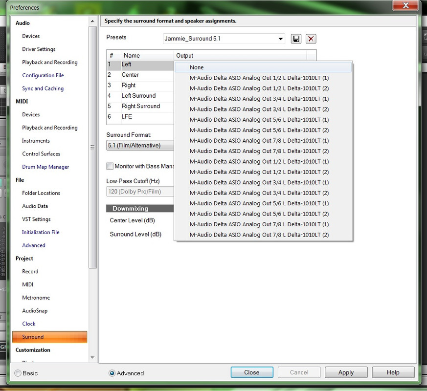The image size is (427, 391).
Task: Close the Preferences window with the title bar X
Action: coord(405,5)
